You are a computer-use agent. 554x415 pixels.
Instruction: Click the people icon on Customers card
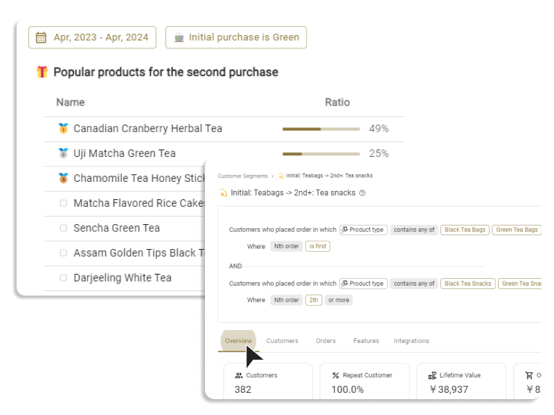pos(239,376)
